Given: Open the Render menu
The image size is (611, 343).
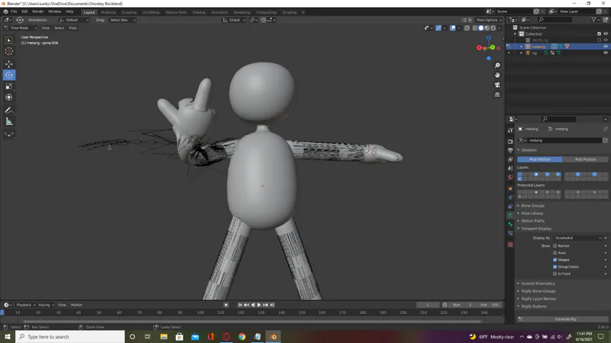Looking at the screenshot, I should (38, 12).
